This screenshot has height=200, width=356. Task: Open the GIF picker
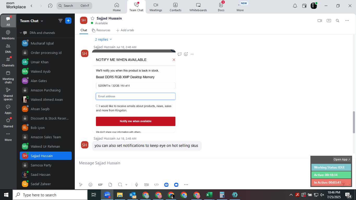100,185
